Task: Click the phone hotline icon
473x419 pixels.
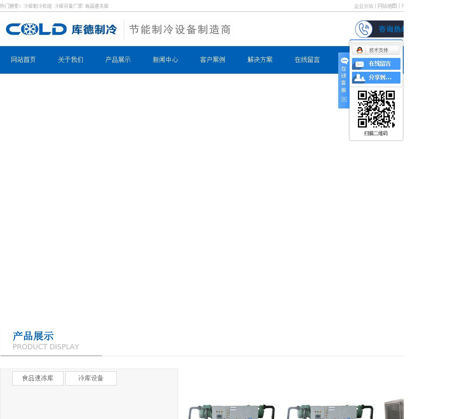Action: tap(363, 29)
